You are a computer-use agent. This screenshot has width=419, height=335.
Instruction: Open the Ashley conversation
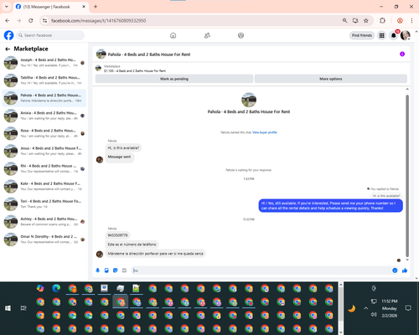(44, 222)
